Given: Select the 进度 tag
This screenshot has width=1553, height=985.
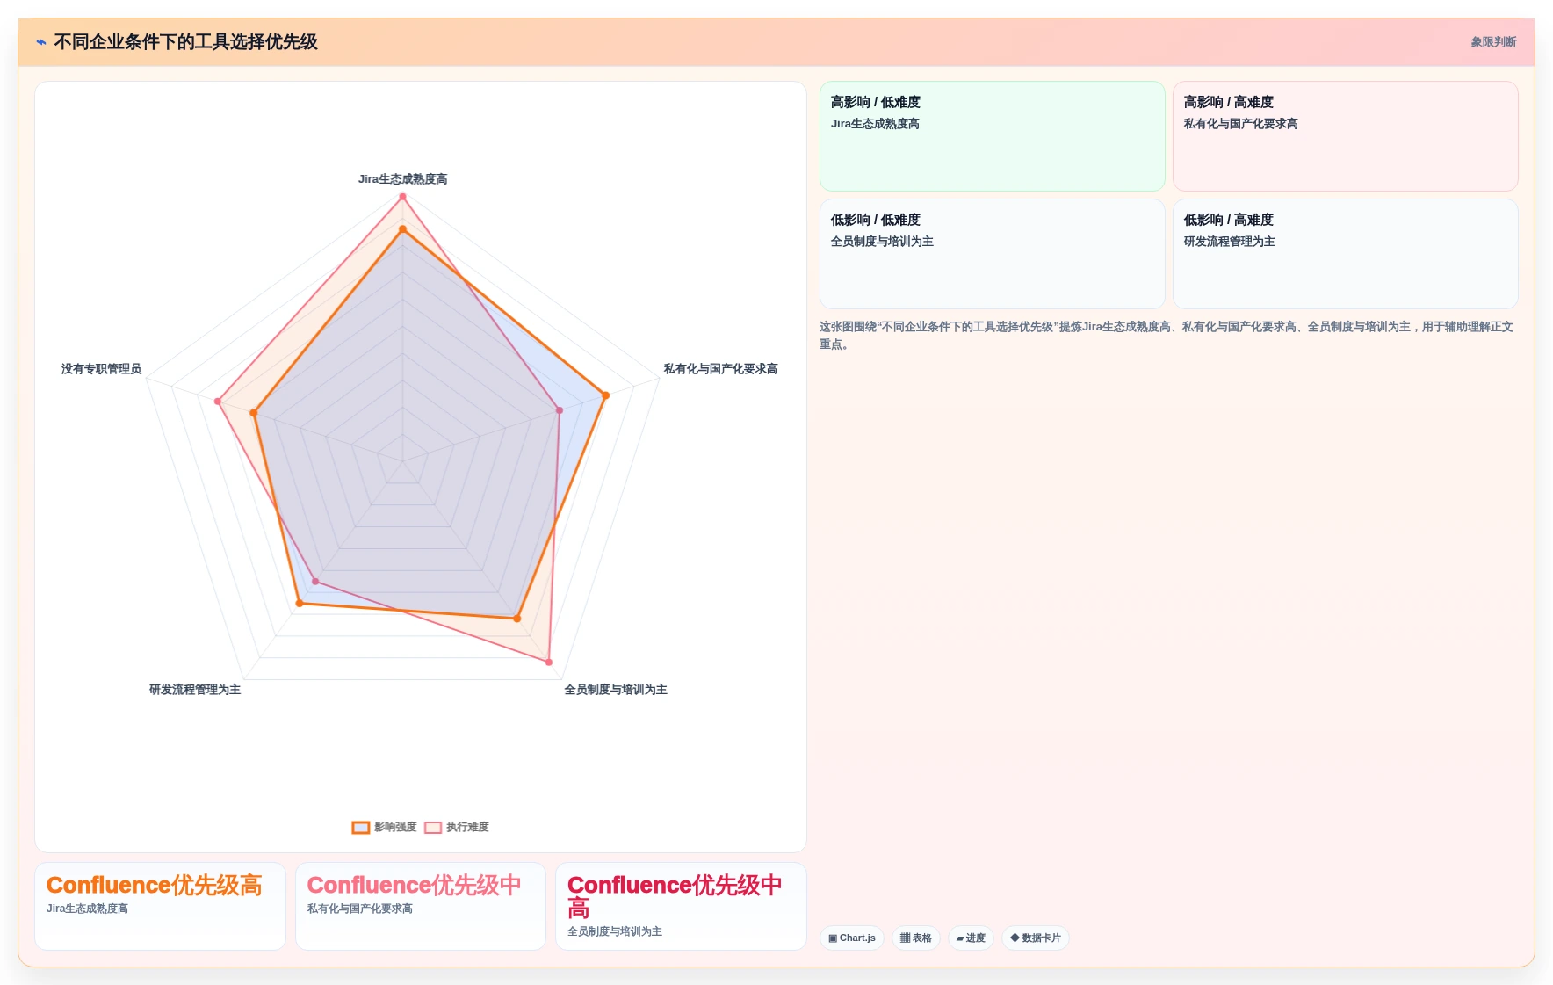Looking at the screenshot, I should tap(971, 938).
